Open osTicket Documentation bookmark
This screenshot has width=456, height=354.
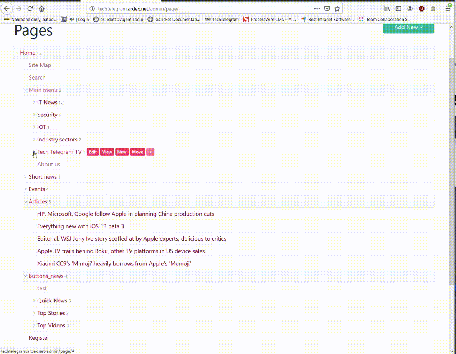pos(174,19)
